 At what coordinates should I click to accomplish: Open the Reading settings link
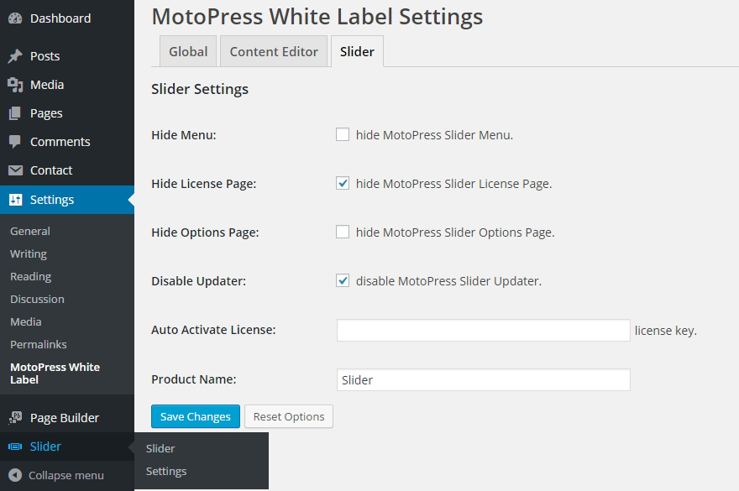30,277
